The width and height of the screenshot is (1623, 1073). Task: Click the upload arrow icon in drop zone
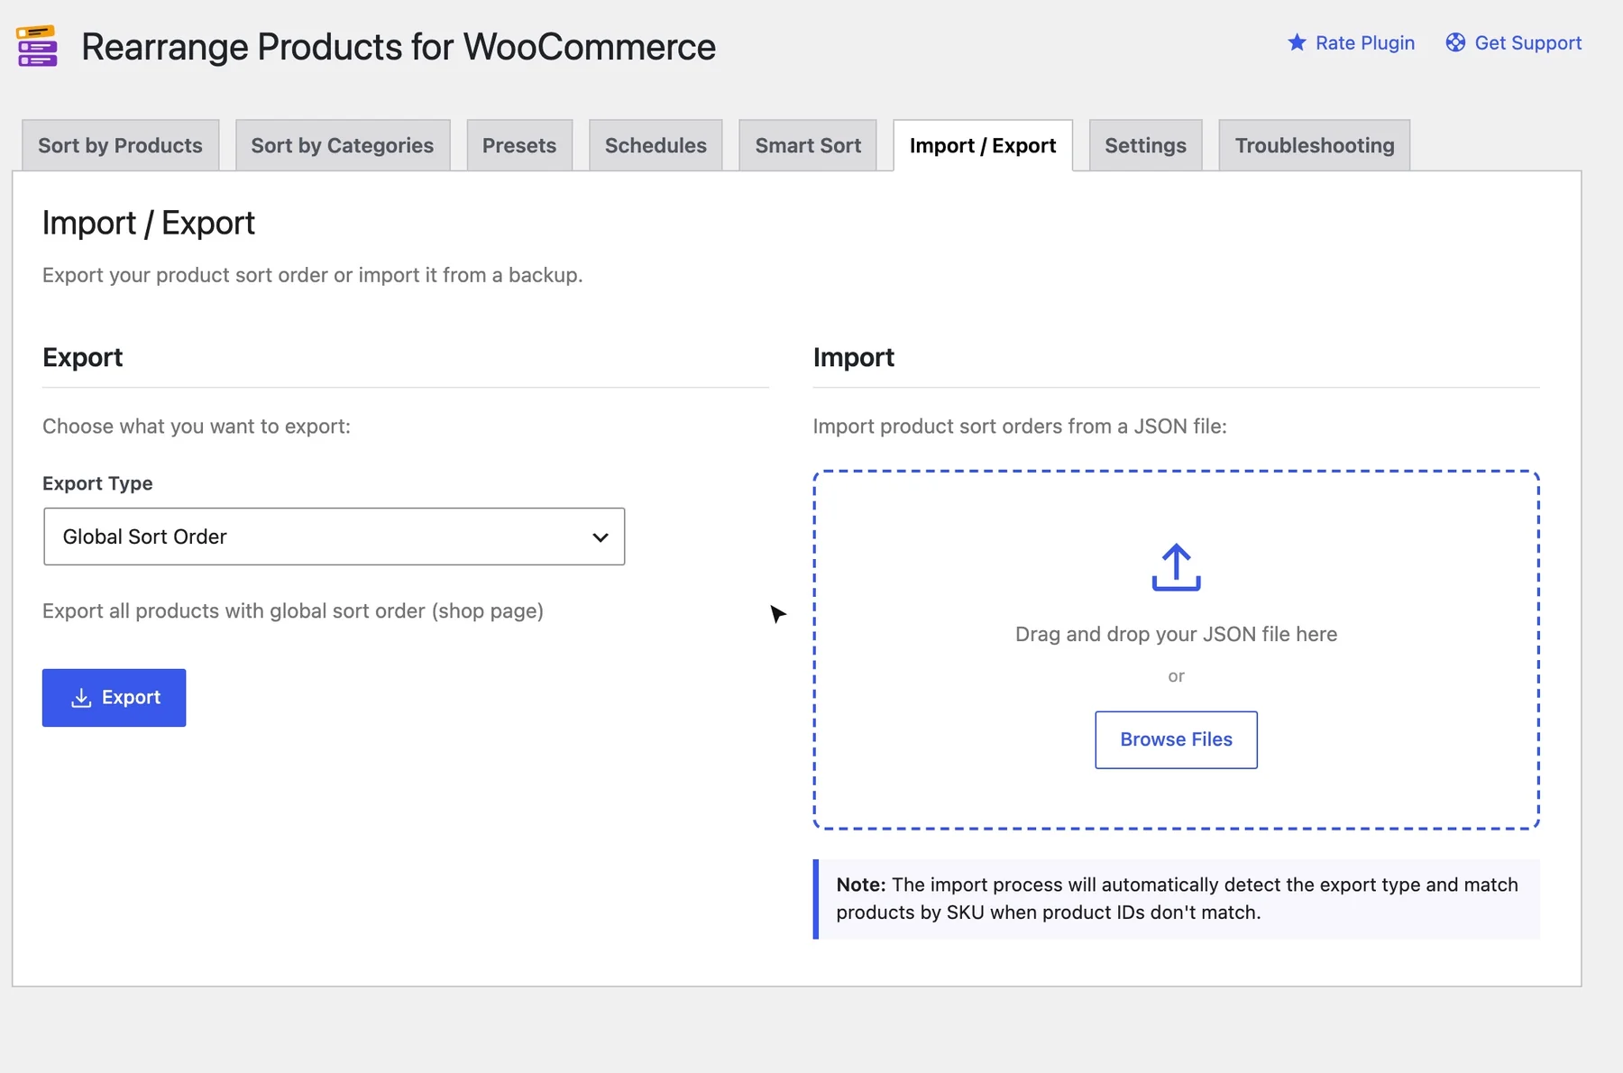click(1176, 567)
